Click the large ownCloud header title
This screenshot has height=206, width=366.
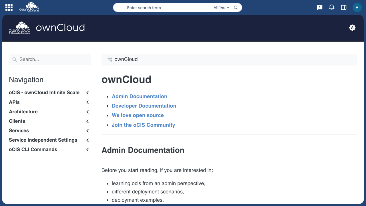coord(60,28)
